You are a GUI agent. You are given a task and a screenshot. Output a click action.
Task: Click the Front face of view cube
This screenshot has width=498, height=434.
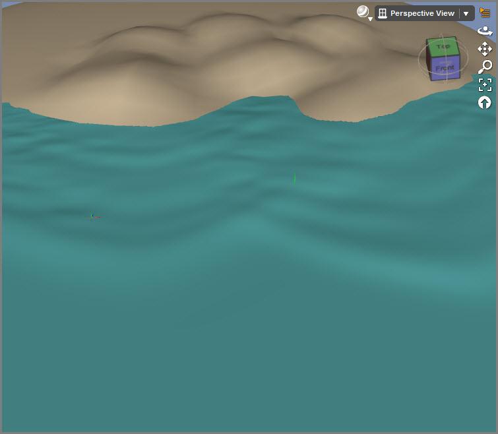[x=445, y=68]
